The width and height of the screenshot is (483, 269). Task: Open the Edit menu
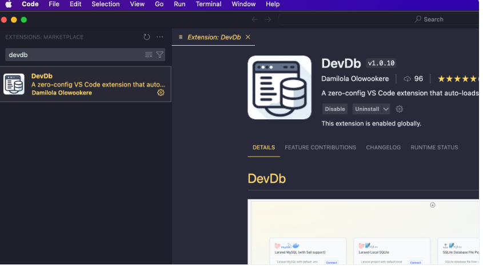[75, 5]
